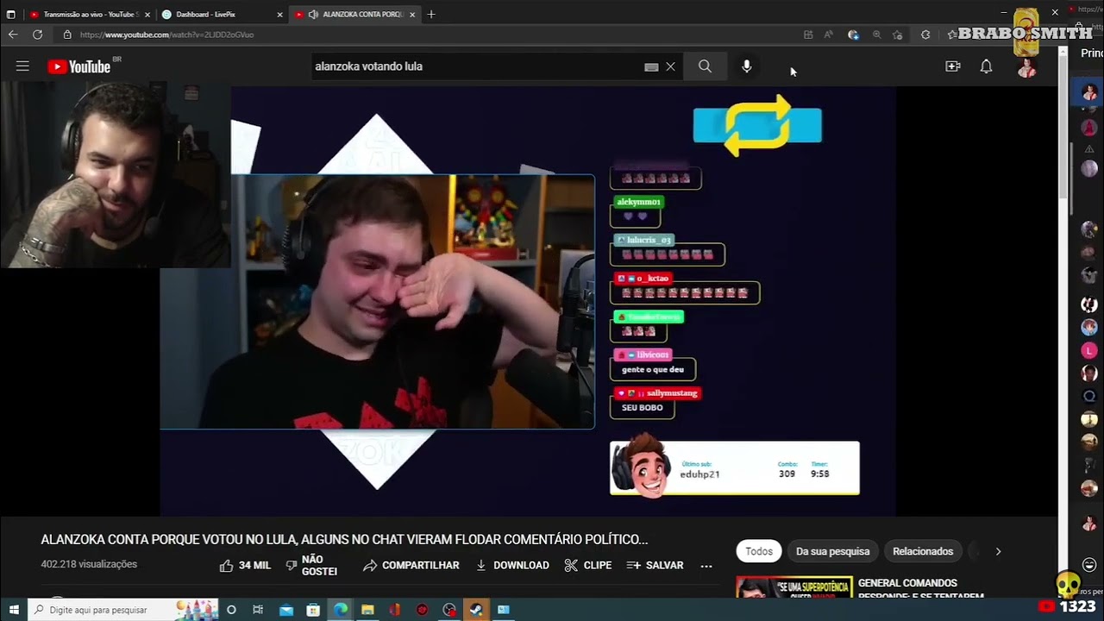The height and width of the screenshot is (621, 1104).
Task: Click the video player area
Action: tap(528, 300)
